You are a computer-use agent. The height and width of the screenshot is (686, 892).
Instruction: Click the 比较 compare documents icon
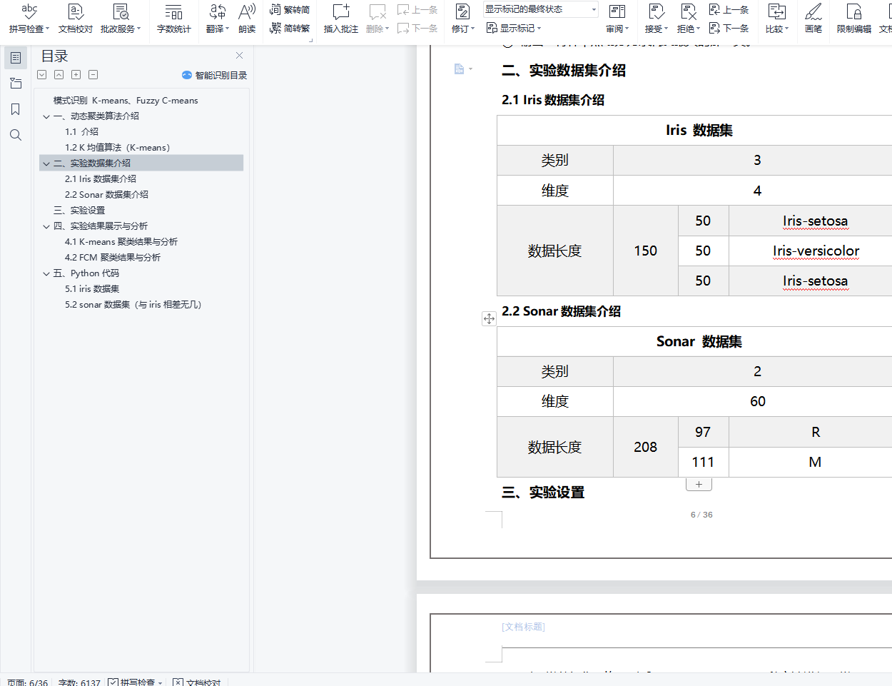point(776,11)
